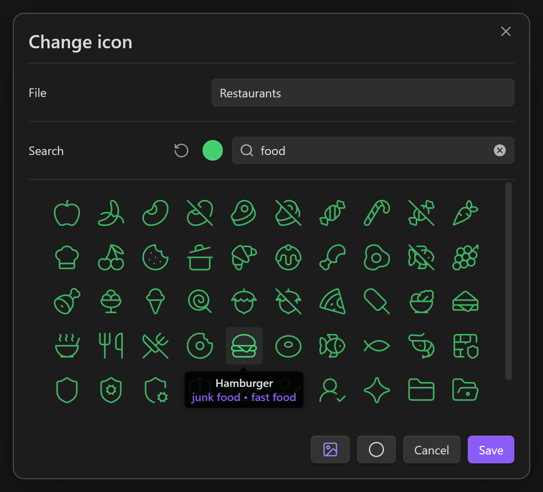543x492 pixels.
Task: Choose the hazelnut nut icon
Action: (x=244, y=302)
